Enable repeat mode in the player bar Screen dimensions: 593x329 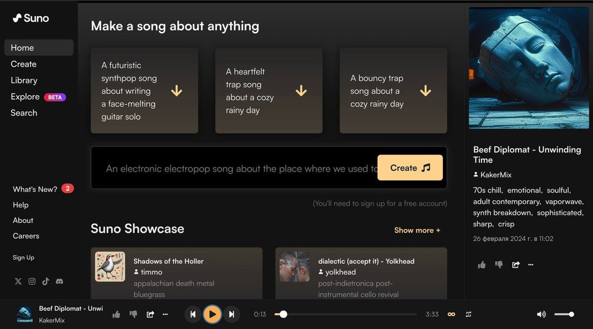[468, 314]
